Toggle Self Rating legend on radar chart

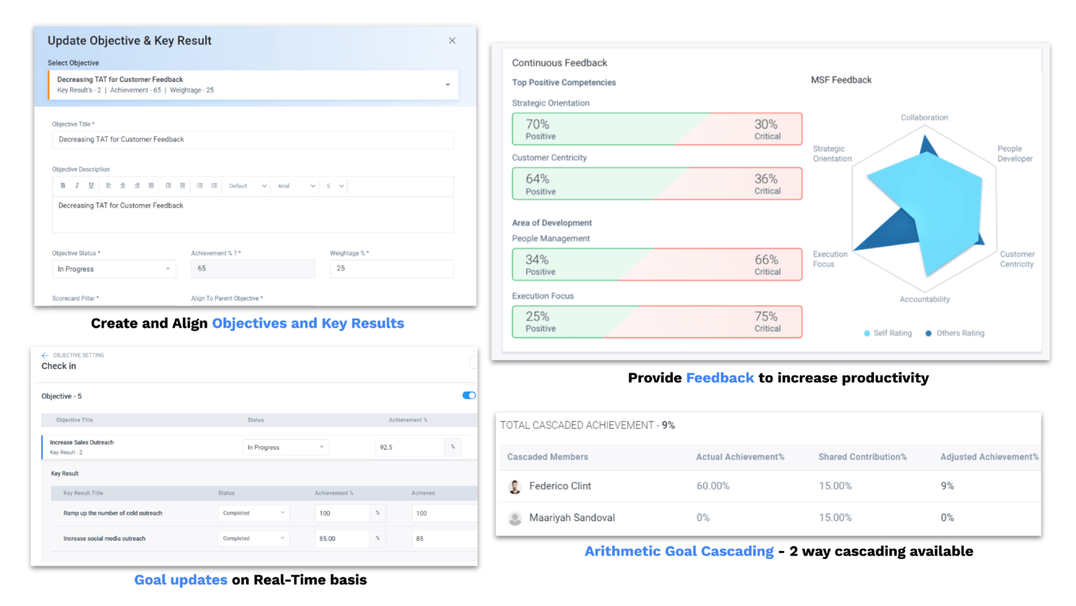[888, 333]
